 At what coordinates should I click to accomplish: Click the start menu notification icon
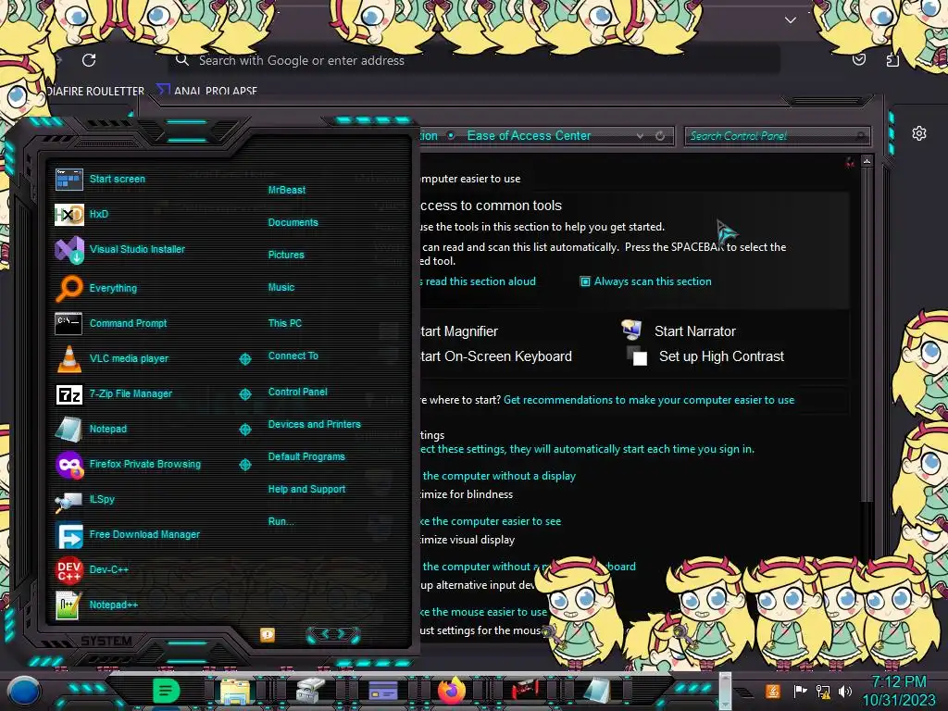point(268,635)
